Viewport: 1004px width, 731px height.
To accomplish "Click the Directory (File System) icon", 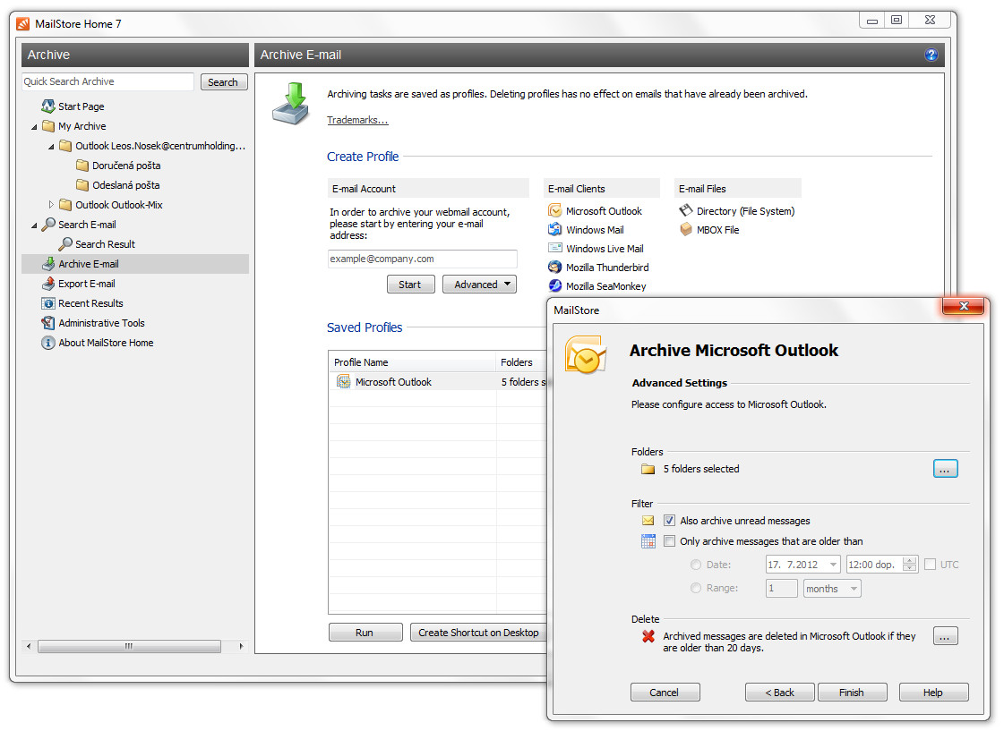I will click(x=686, y=210).
